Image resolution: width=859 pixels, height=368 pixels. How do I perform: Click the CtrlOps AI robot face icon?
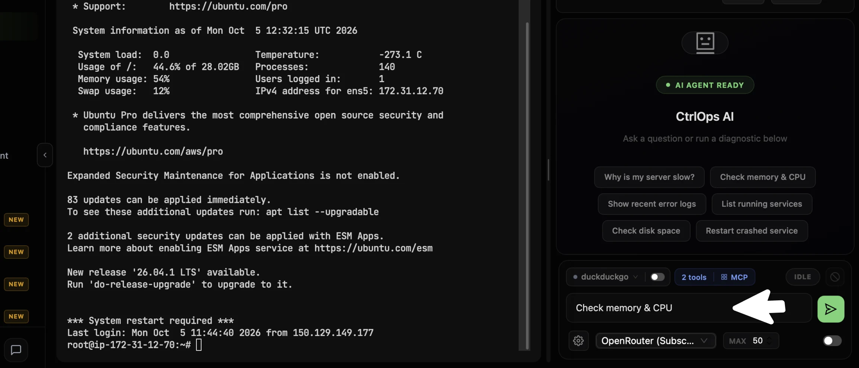[705, 43]
